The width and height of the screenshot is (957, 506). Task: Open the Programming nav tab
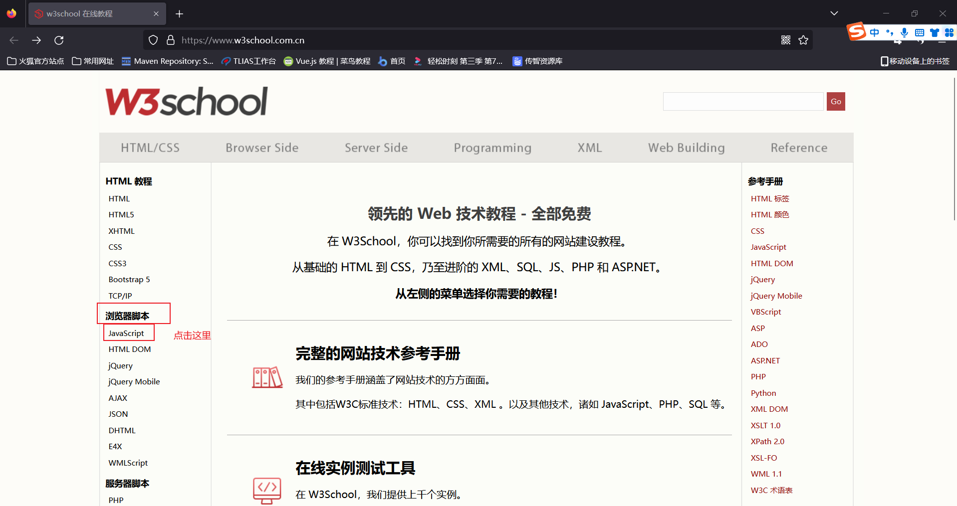click(x=492, y=148)
